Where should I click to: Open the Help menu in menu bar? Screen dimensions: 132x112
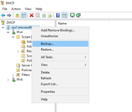(x=39, y=9)
